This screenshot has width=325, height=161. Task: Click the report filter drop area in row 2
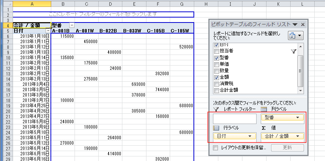click(104, 14)
